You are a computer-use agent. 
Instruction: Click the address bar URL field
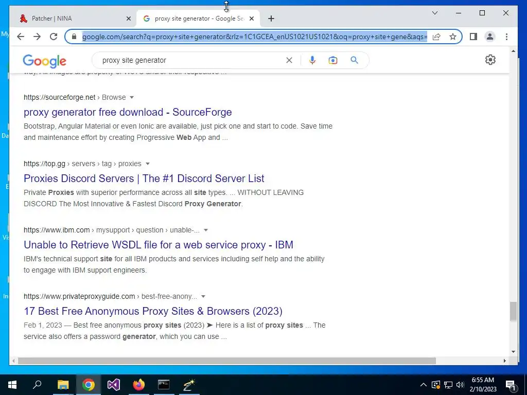coord(254,37)
